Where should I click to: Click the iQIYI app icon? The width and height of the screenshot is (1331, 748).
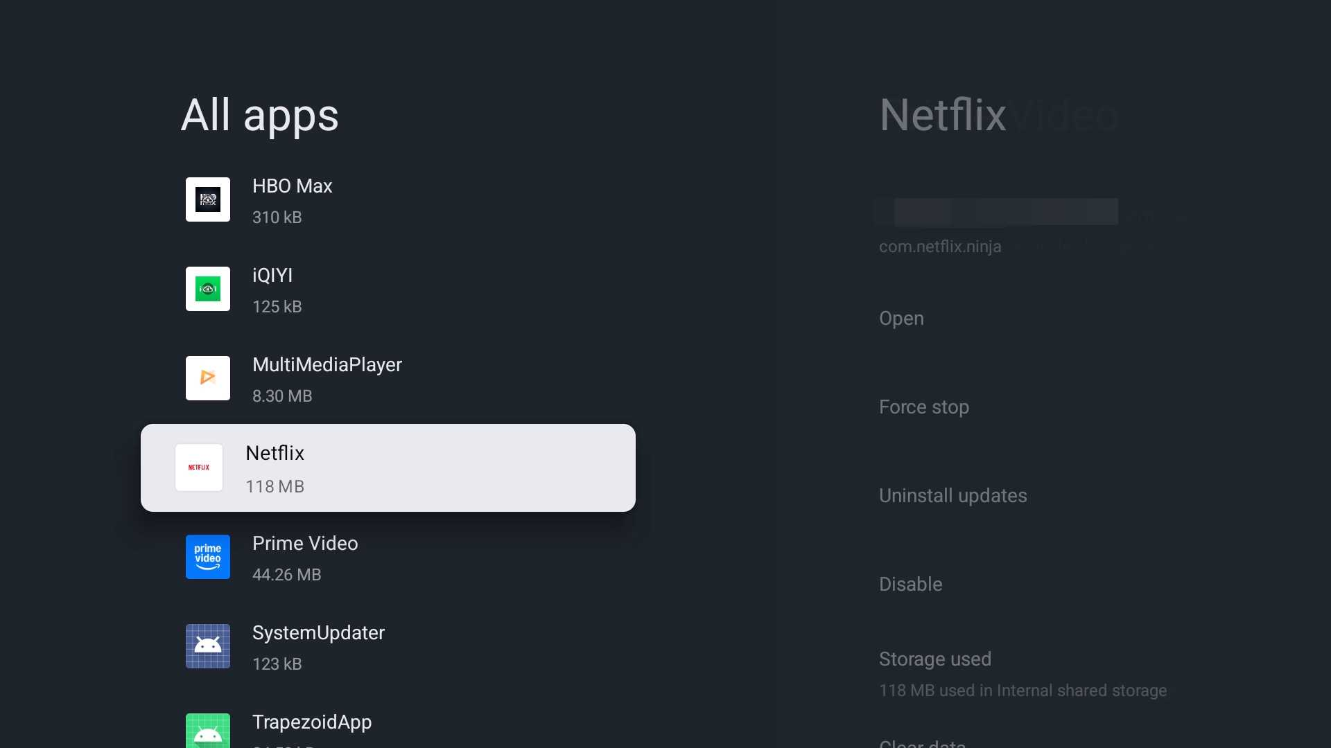pyautogui.click(x=208, y=289)
